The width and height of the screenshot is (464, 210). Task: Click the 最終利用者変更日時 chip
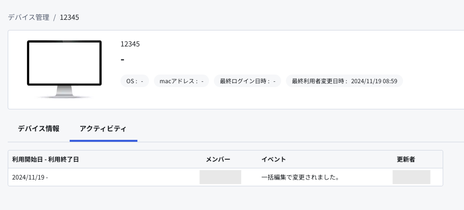344,81
